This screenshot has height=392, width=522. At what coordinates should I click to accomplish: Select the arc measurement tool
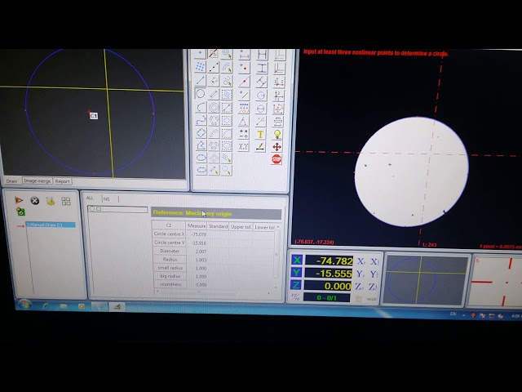[201, 107]
